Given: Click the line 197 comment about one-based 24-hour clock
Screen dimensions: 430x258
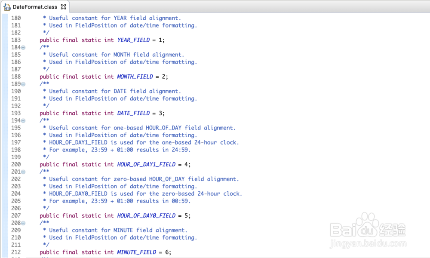Looking at the screenshot, I should click(x=144, y=143).
